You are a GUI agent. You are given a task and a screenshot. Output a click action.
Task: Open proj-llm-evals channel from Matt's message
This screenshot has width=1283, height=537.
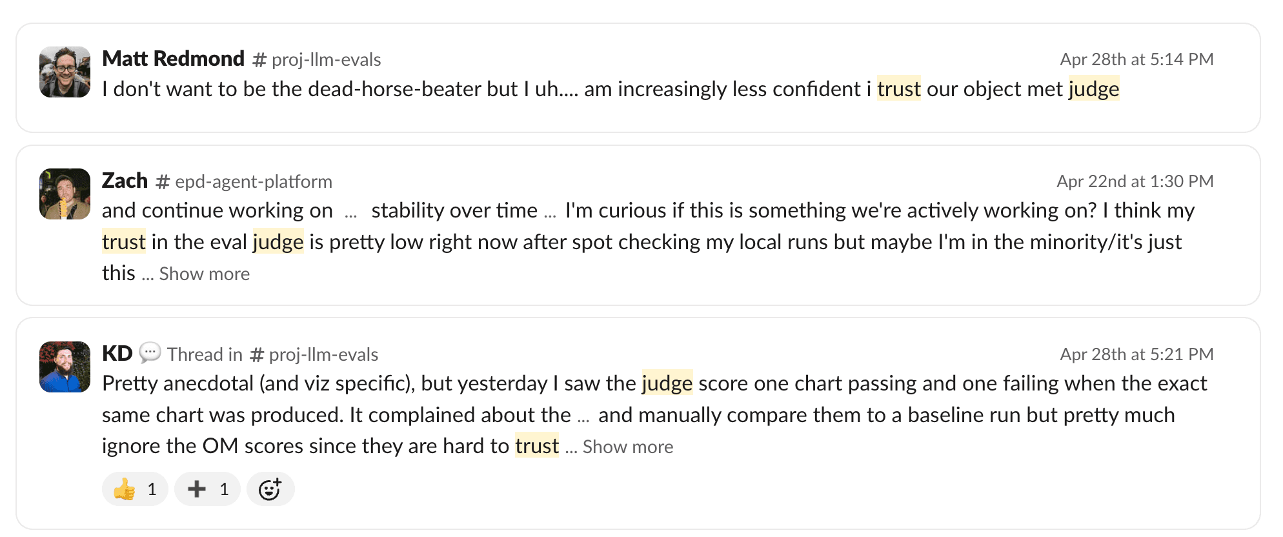click(x=317, y=59)
